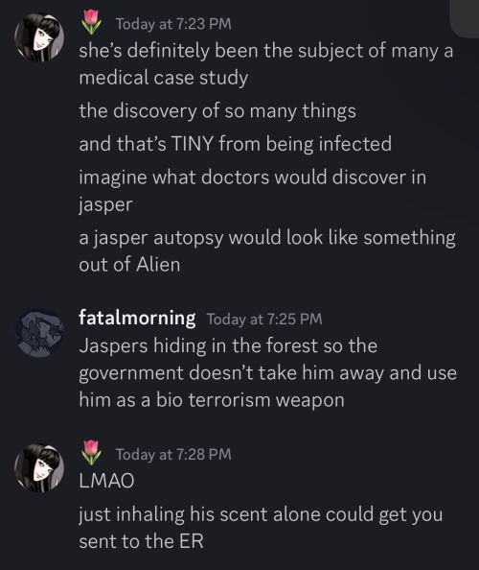Select fatalmorning's "Jaspers hiding in the forest" message
479x570 pixels.
pos(268,372)
